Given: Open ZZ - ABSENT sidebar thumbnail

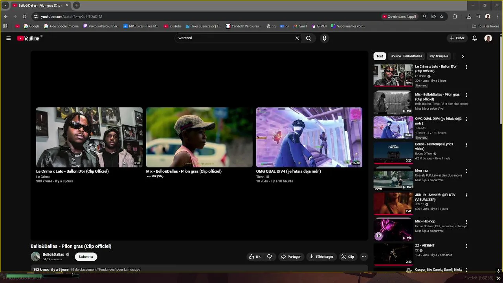Looking at the screenshot, I should tap(393, 254).
